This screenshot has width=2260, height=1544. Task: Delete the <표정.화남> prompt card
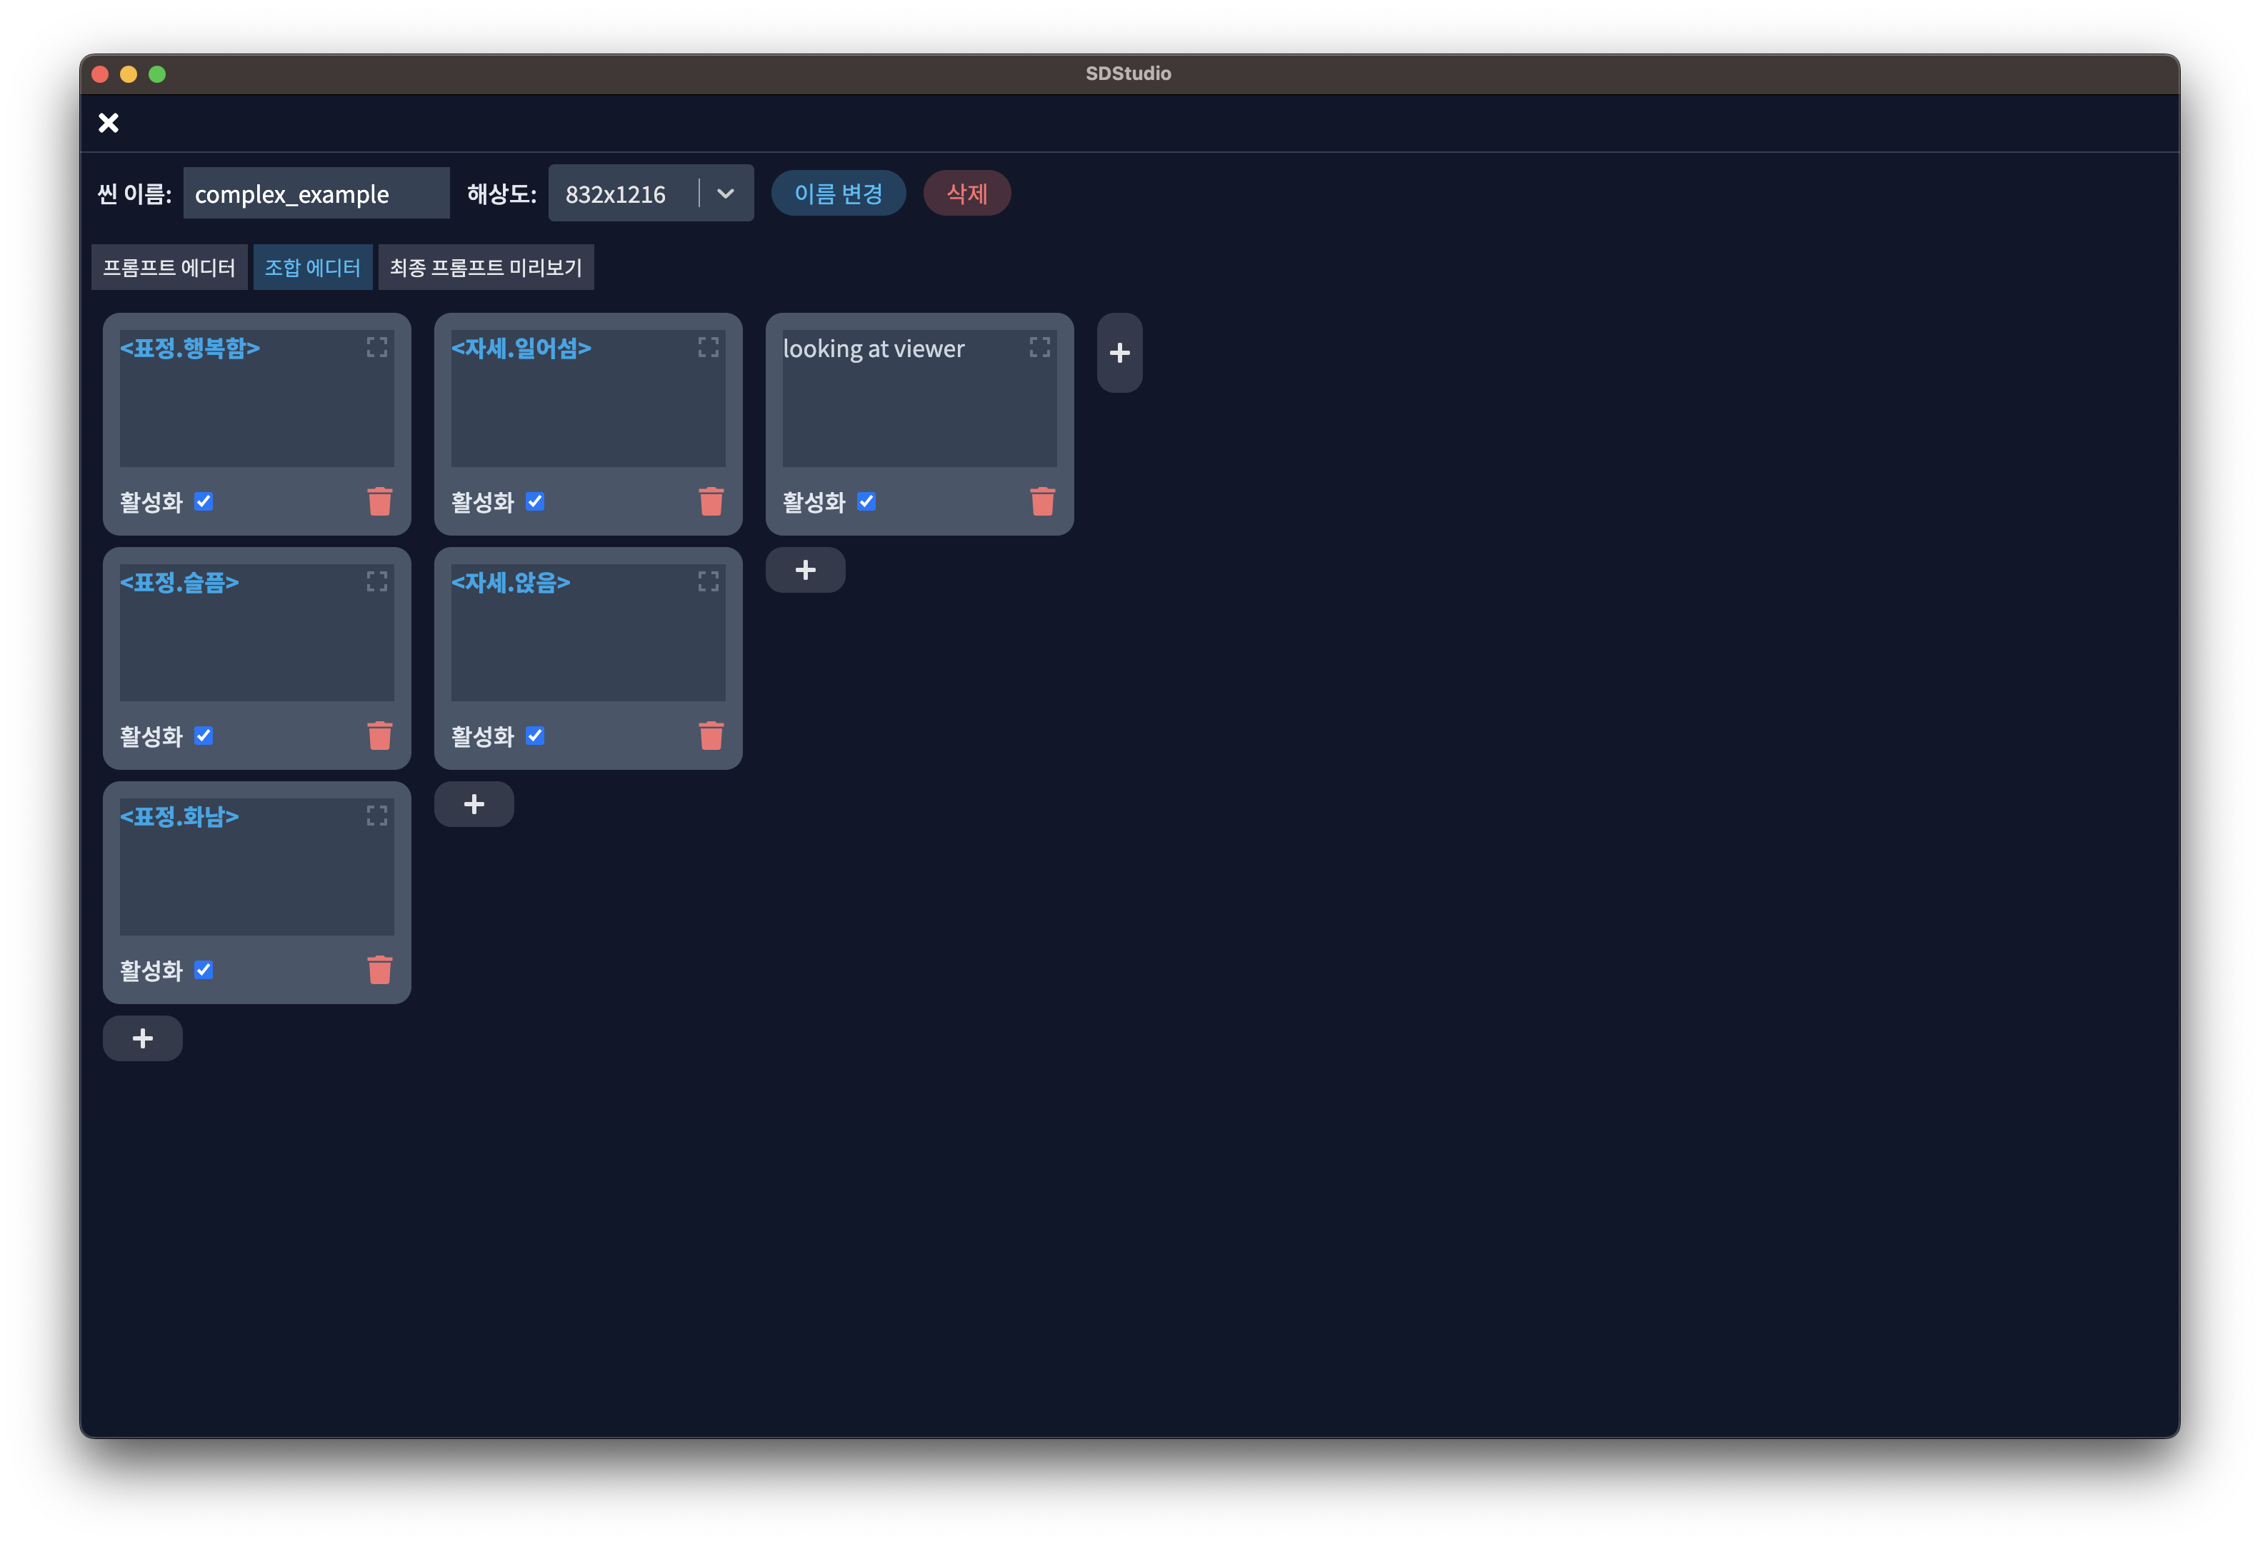click(379, 969)
